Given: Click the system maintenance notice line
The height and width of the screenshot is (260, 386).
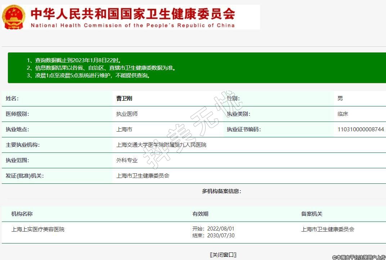Looking at the screenshot, I should [89, 76].
